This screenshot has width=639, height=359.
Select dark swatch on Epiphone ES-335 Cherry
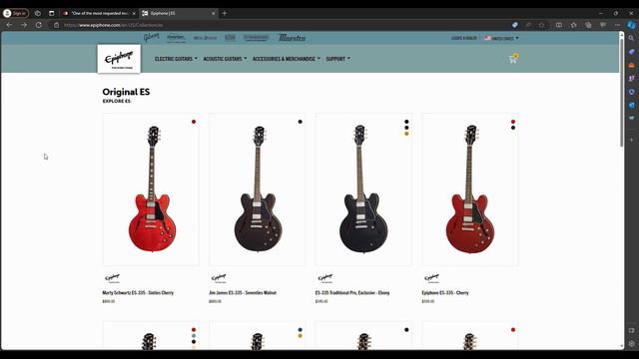click(513, 128)
